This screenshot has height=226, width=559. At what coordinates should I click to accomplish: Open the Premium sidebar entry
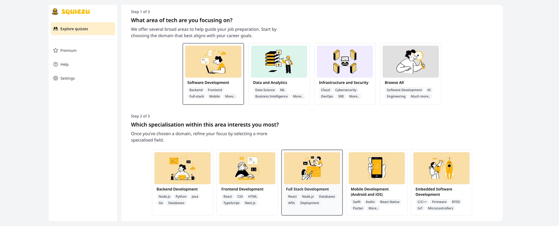[68, 50]
